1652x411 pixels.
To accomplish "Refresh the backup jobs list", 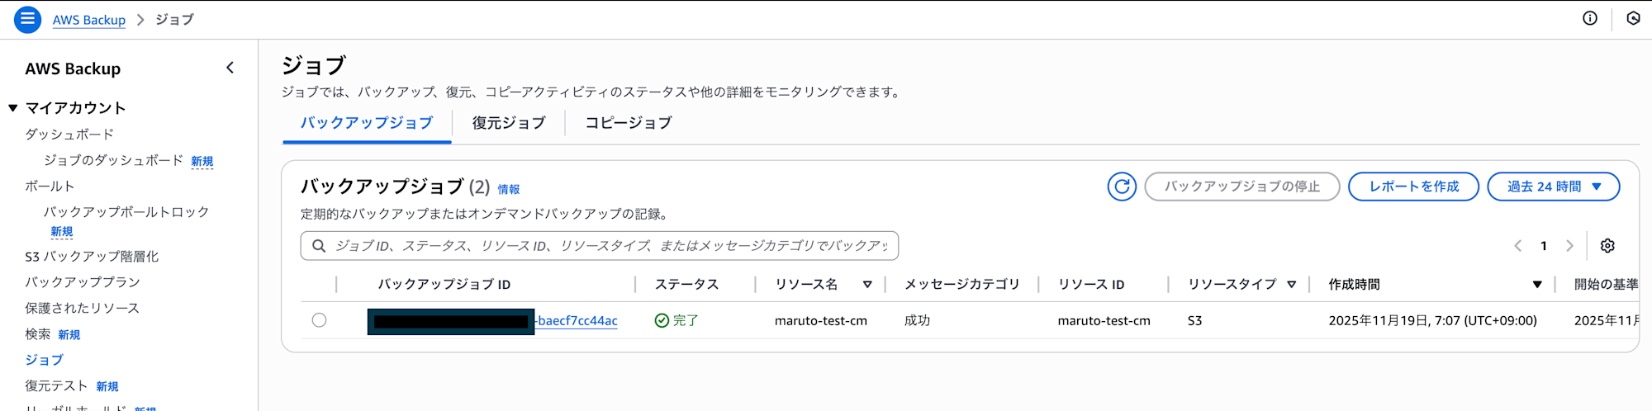I will click(1121, 187).
